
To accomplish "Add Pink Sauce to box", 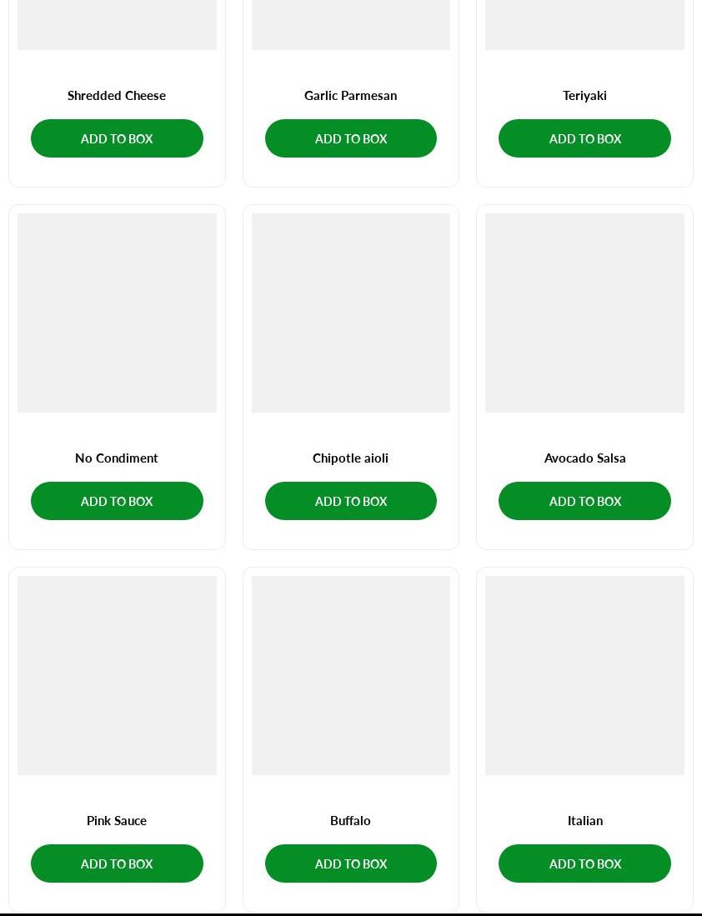I will 117,863.
